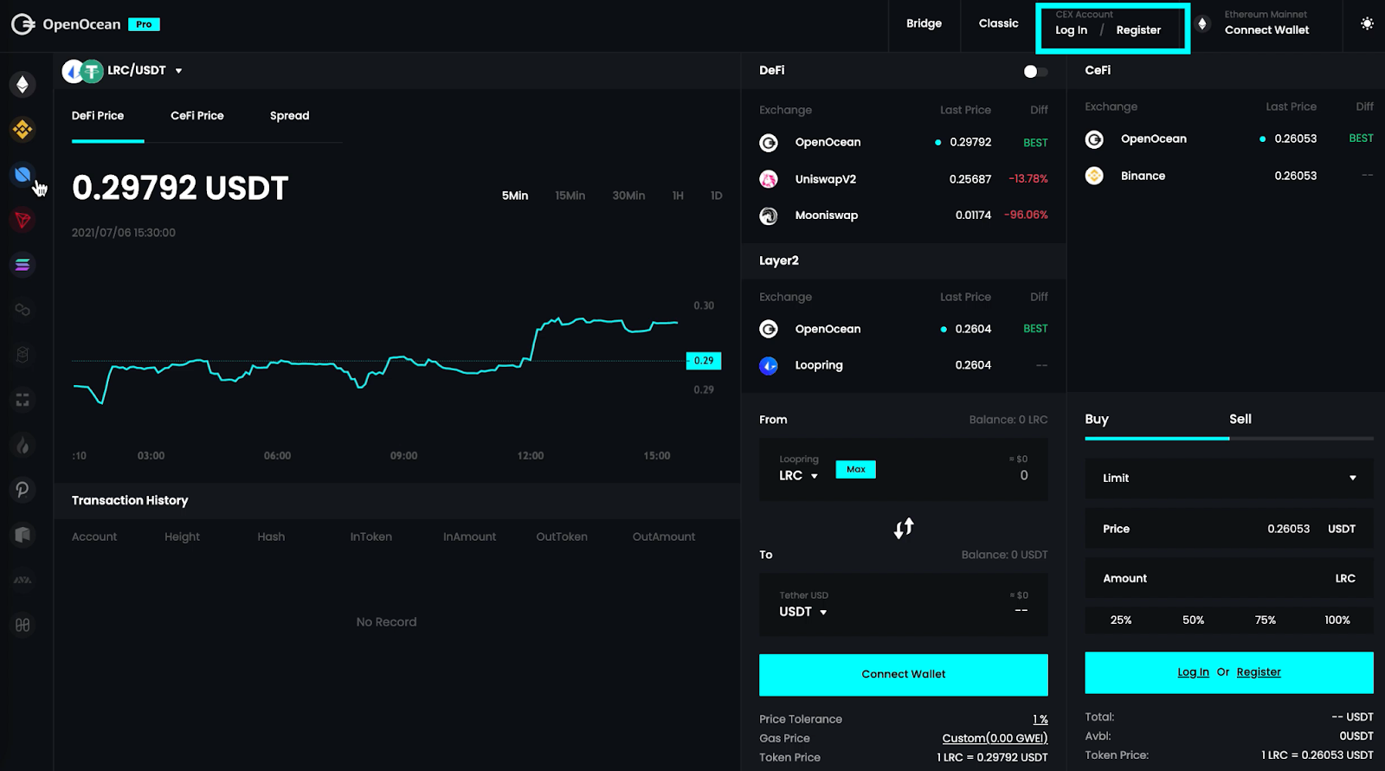Toggle the DeFi panel switch
This screenshot has height=771, width=1385.
pyautogui.click(x=1035, y=71)
